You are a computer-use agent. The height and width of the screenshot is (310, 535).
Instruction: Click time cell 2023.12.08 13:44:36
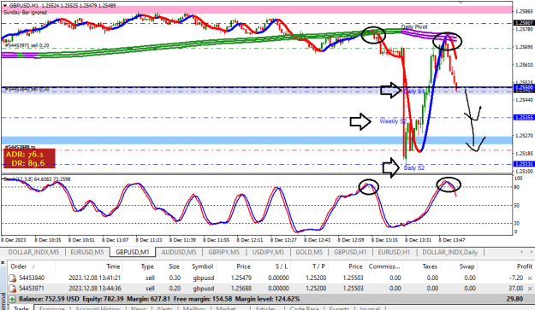[94, 289]
